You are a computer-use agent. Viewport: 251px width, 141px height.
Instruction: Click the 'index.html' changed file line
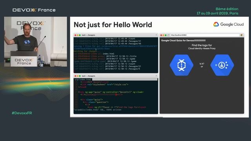[x=94, y=54]
